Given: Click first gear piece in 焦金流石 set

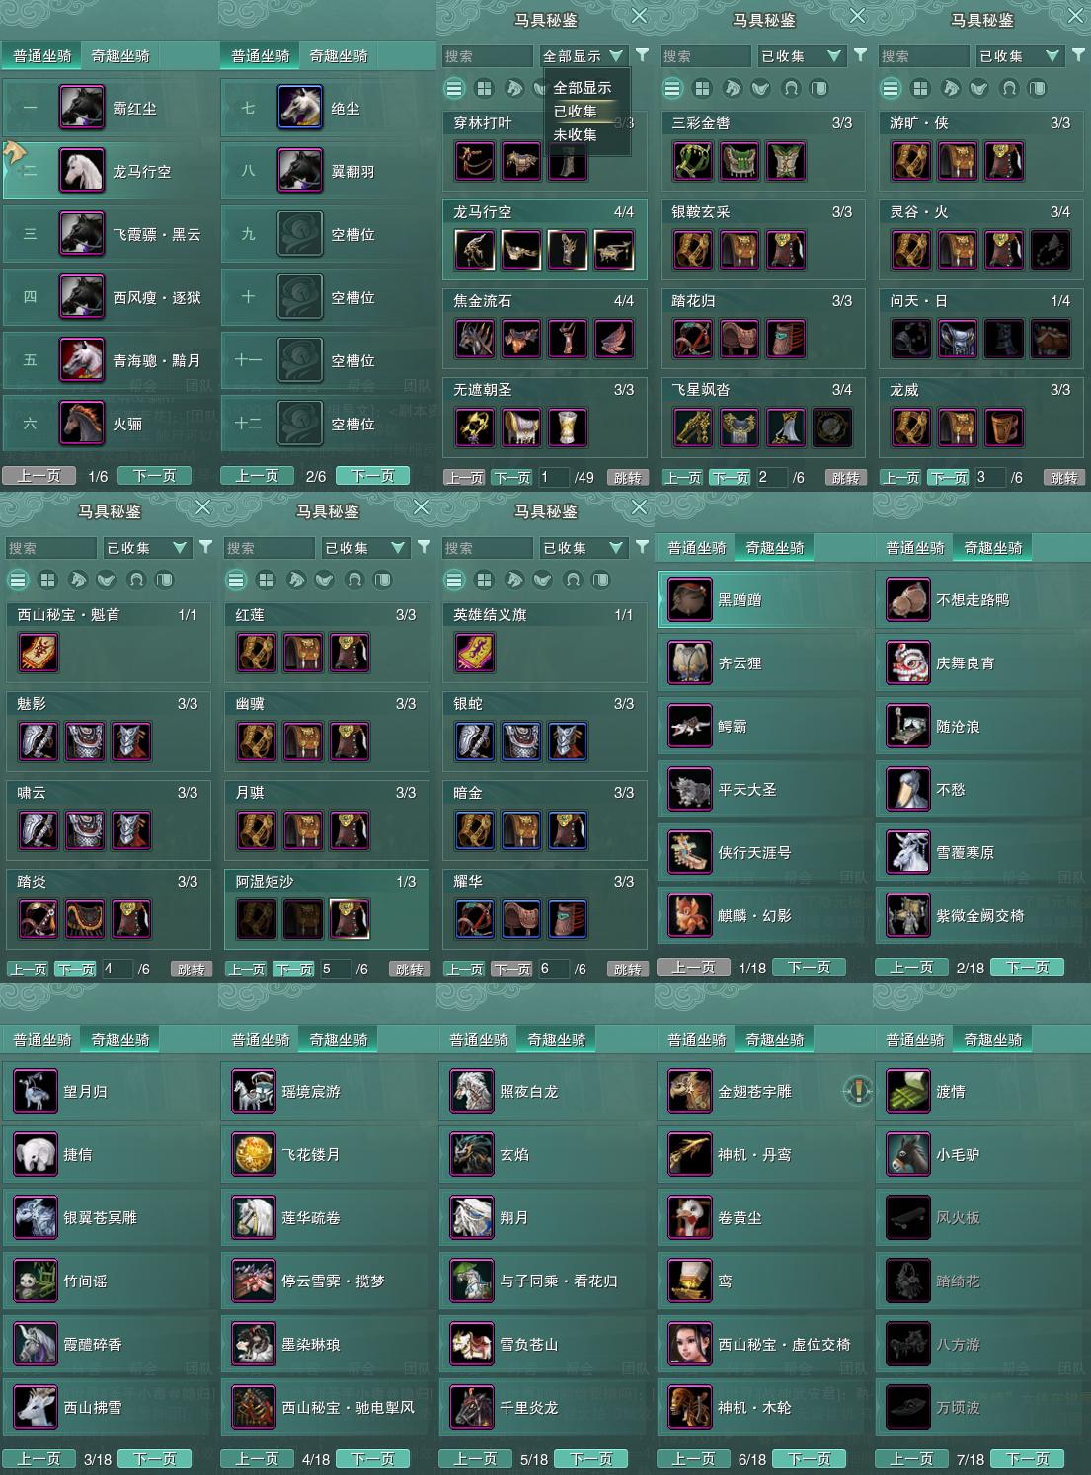Looking at the screenshot, I should click(475, 339).
